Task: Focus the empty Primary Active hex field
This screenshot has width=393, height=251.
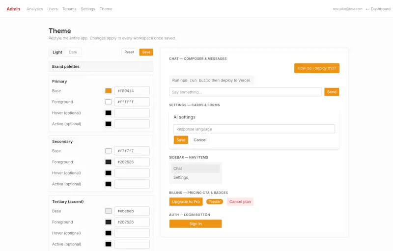Action: click(x=132, y=124)
